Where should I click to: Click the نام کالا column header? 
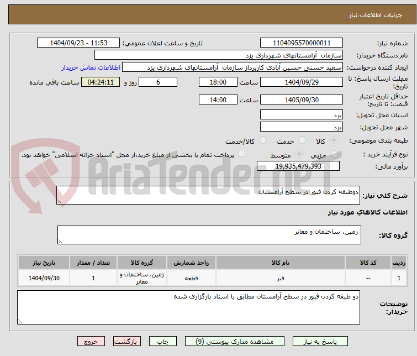(x=281, y=263)
